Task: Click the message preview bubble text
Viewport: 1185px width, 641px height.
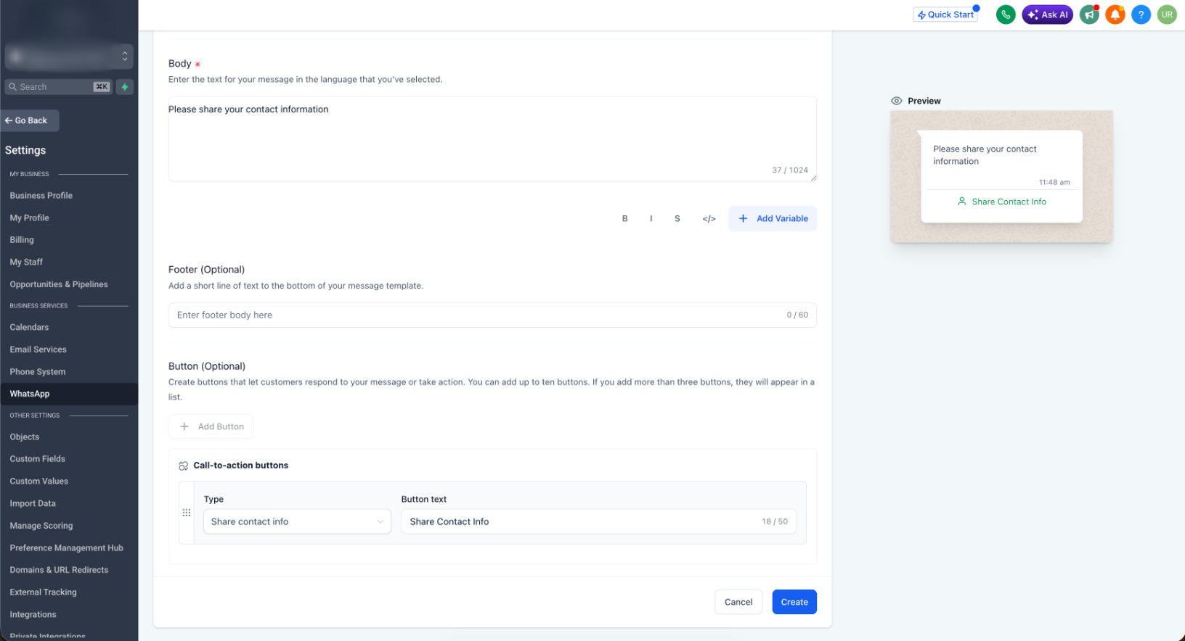Action: [985, 155]
